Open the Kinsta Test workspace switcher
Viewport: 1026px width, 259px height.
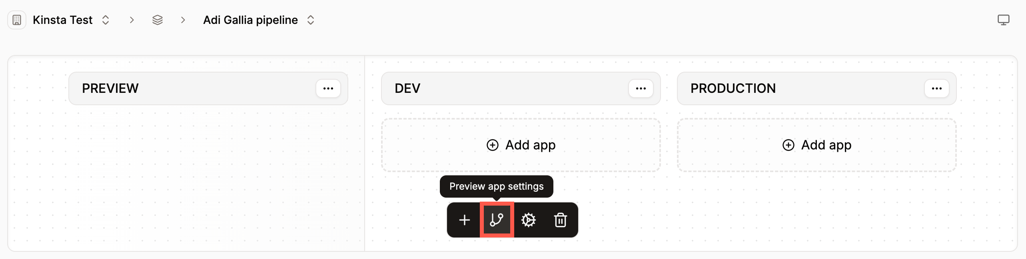point(106,20)
